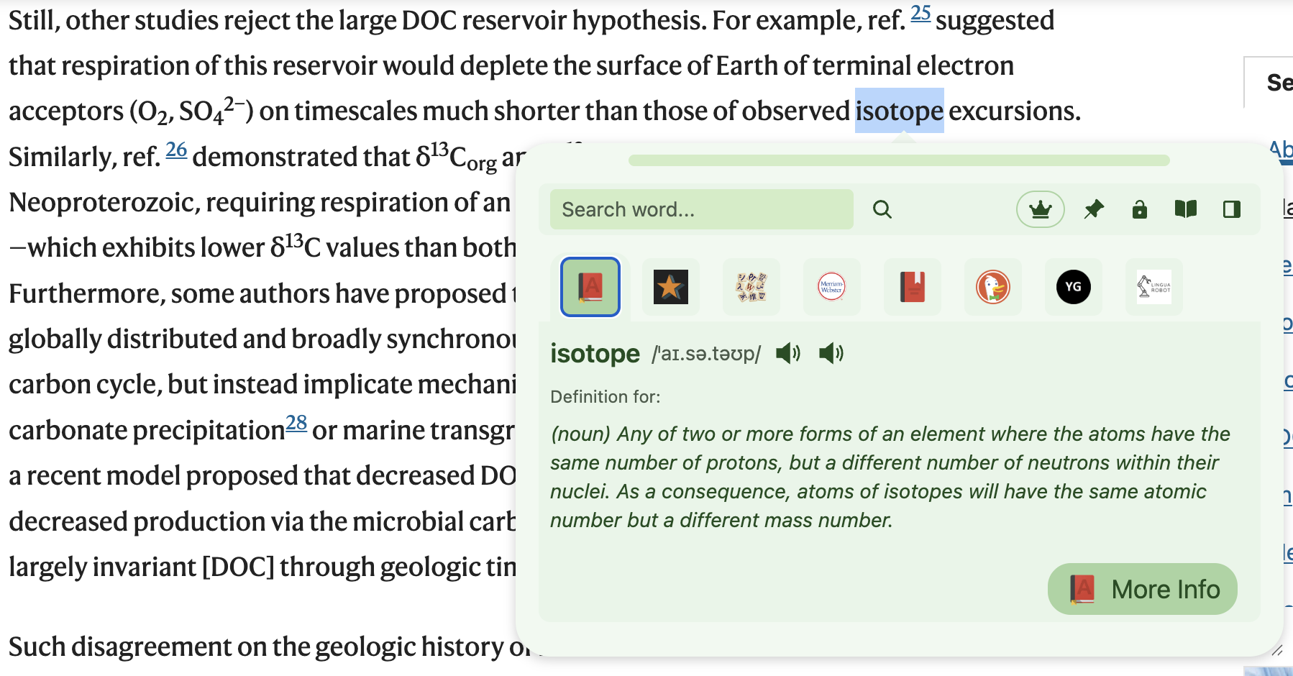Image resolution: width=1293 pixels, height=676 pixels.
Task: Select the DuckDuckGo search source icon
Action: click(x=992, y=287)
